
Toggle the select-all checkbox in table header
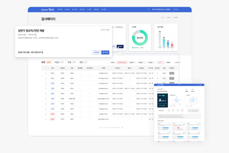[x=46, y=68]
